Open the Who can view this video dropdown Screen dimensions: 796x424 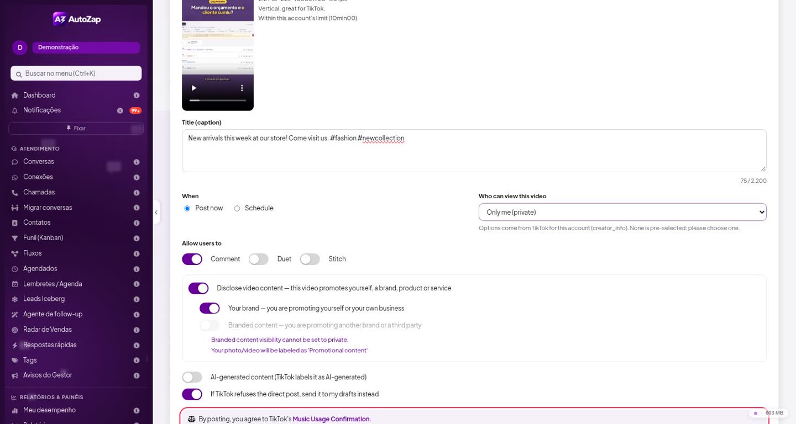click(x=622, y=212)
